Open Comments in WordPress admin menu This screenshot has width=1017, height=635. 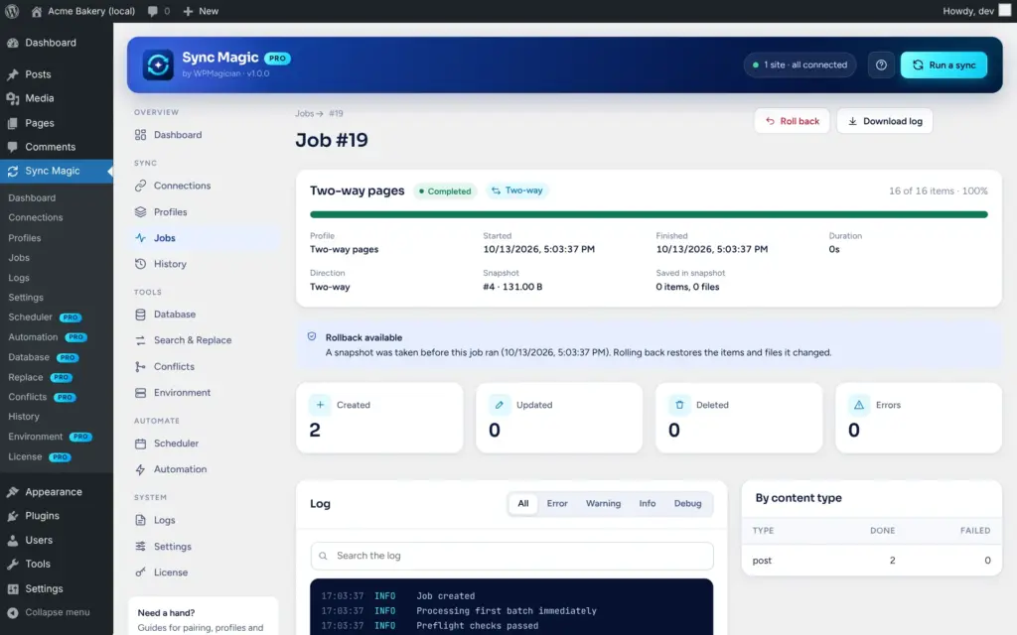pos(57,147)
